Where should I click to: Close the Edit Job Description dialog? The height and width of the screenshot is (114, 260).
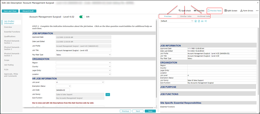point(257,3)
